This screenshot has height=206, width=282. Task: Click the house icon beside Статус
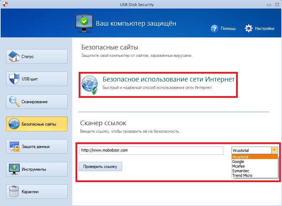pyautogui.click(x=14, y=57)
